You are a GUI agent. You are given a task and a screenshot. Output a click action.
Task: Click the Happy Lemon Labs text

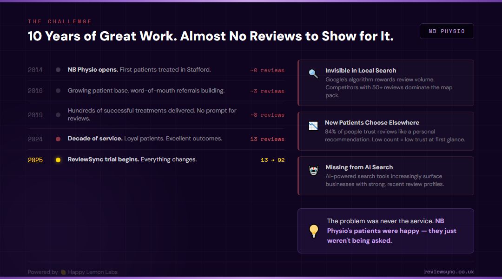[92, 272]
